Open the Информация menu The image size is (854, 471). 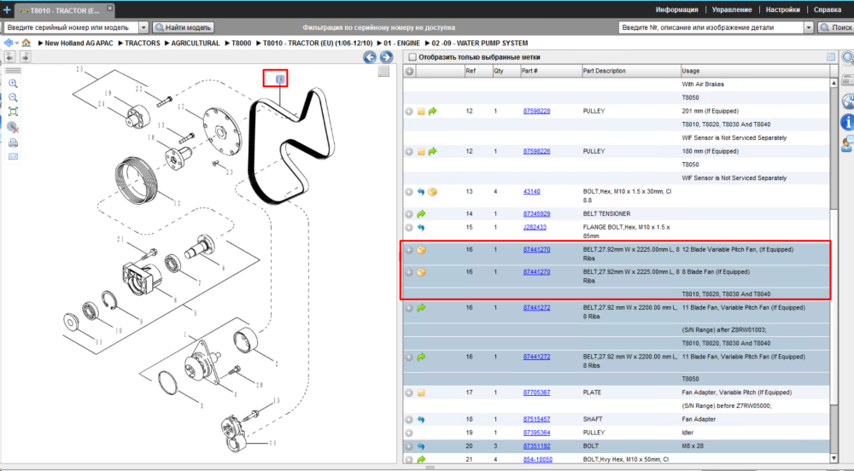pyautogui.click(x=676, y=9)
